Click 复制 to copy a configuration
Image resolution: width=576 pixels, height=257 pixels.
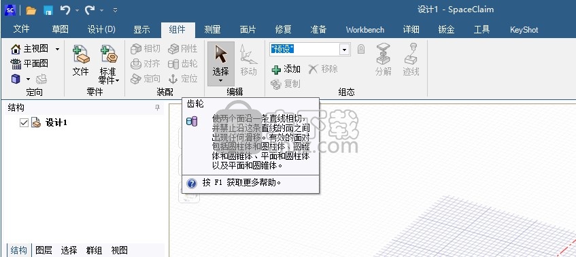pyautogui.click(x=286, y=84)
